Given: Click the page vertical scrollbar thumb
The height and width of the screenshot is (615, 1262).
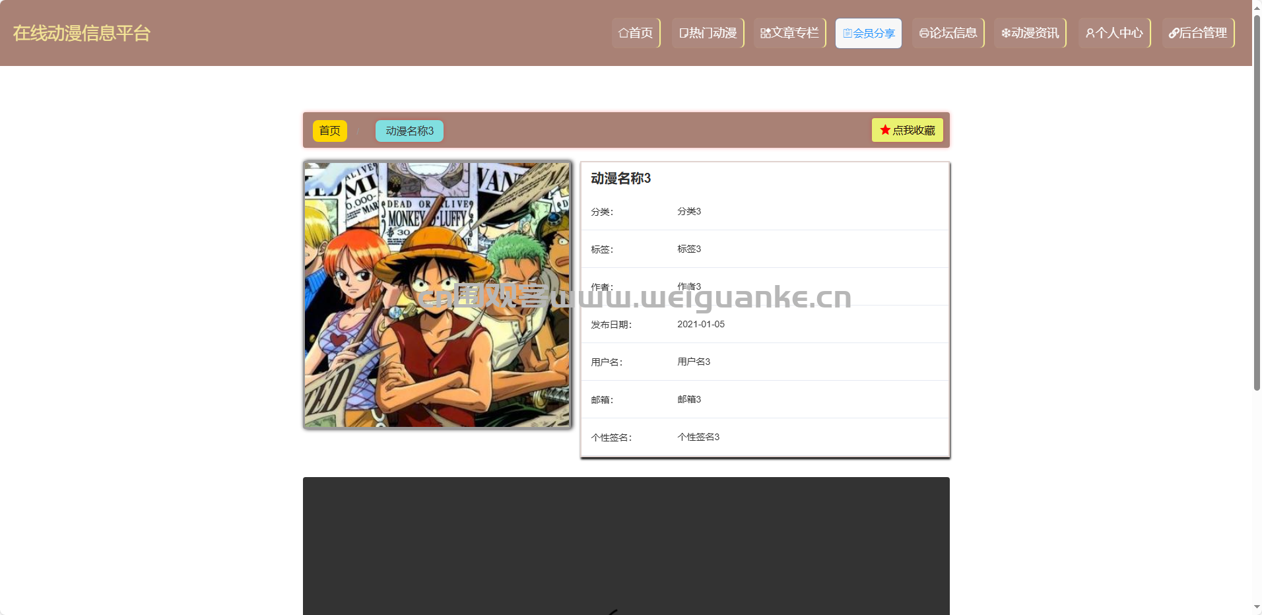Looking at the screenshot, I should [x=1257, y=203].
